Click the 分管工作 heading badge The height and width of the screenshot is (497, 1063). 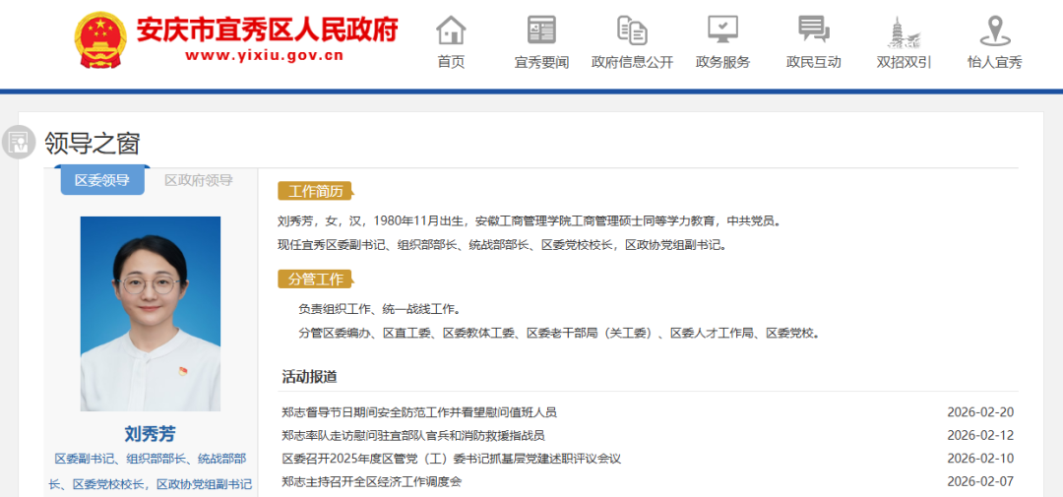tap(316, 280)
